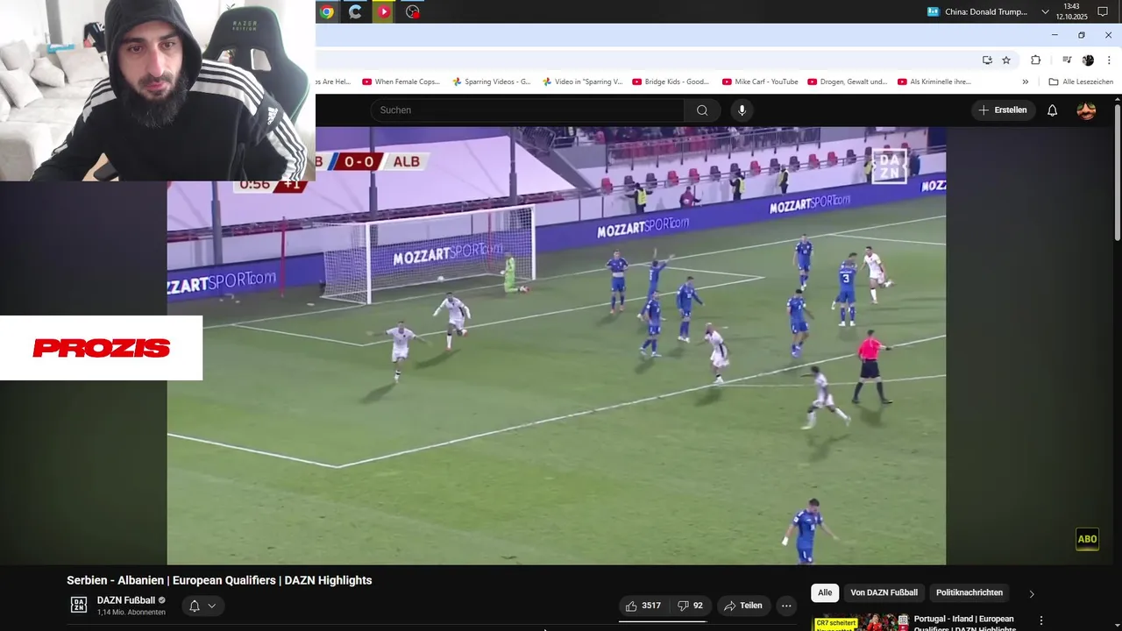
Task: Open the Chrome three-dot menu
Action: 1109,60
